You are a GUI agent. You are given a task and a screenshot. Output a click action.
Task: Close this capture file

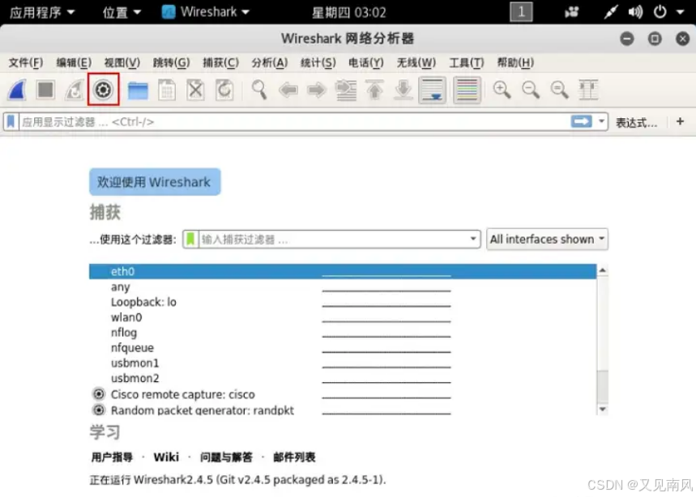click(x=196, y=90)
